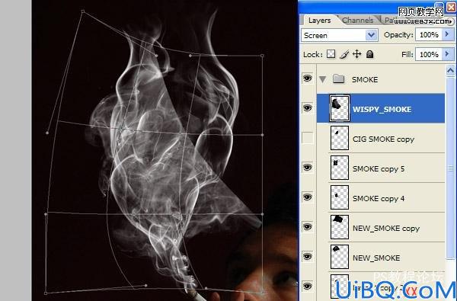Select the SMOKE group name

(x=365, y=79)
